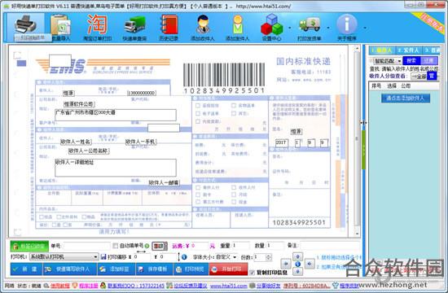Screen dimensions: 448x293
Task: Click the New (新建) button
Action: (x=26, y=269)
